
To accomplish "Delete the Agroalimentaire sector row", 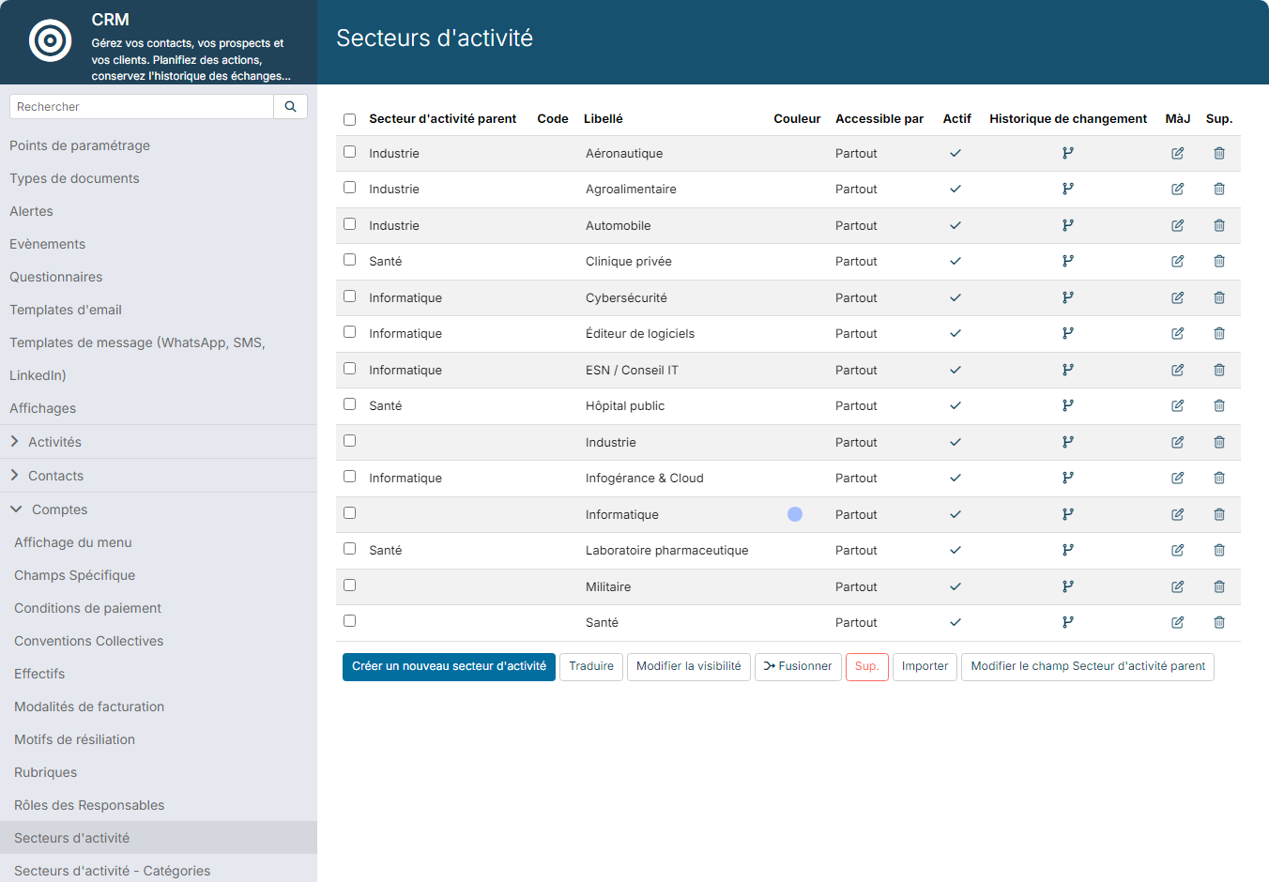I will (x=1219, y=189).
